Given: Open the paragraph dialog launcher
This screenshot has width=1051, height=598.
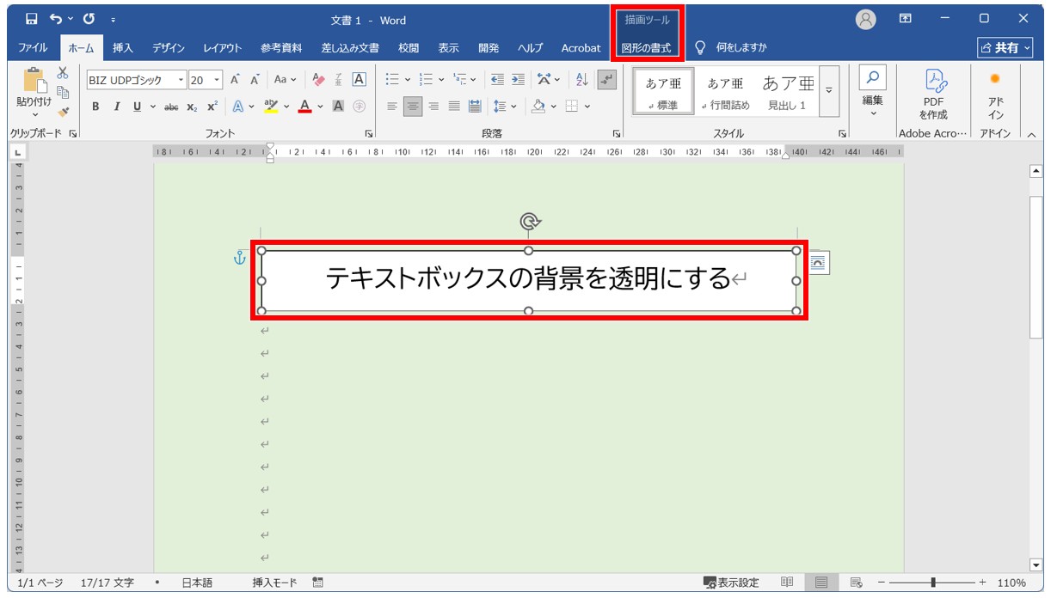Looking at the screenshot, I should [617, 134].
